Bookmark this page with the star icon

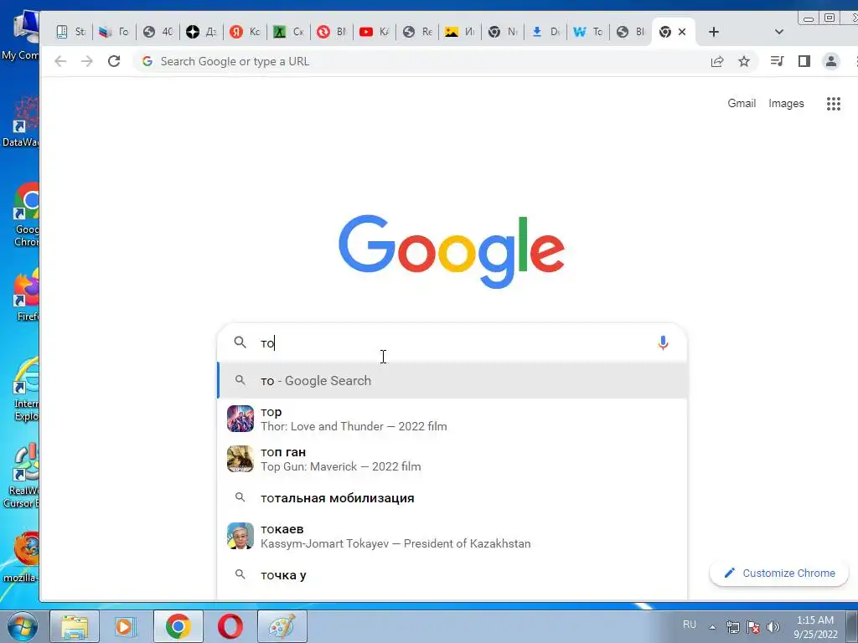744,61
